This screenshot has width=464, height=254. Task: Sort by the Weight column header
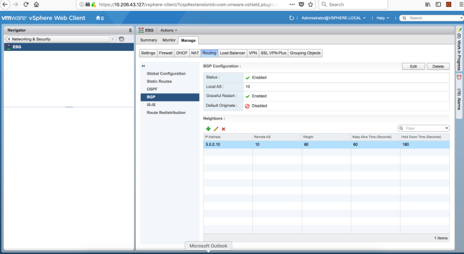(x=326, y=137)
